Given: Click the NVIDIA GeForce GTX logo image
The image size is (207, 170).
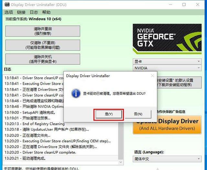Looking at the screenshot, I should 167,39.
